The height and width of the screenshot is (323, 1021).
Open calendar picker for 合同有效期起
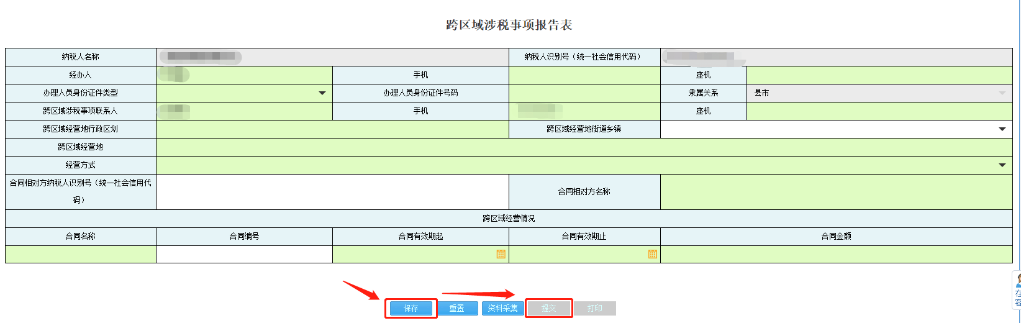(x=501, y=254)
